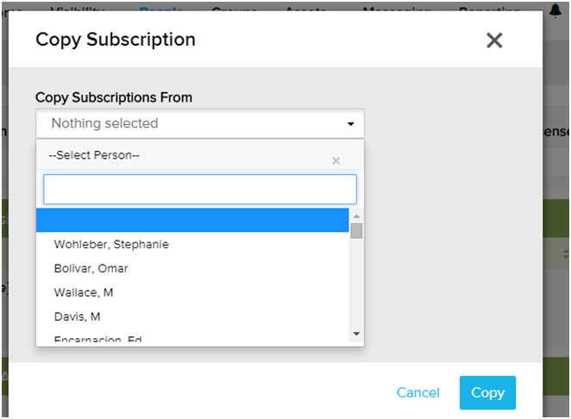Click the scroll down arrow in person list
571x419 pixels.
pos(356,334)
